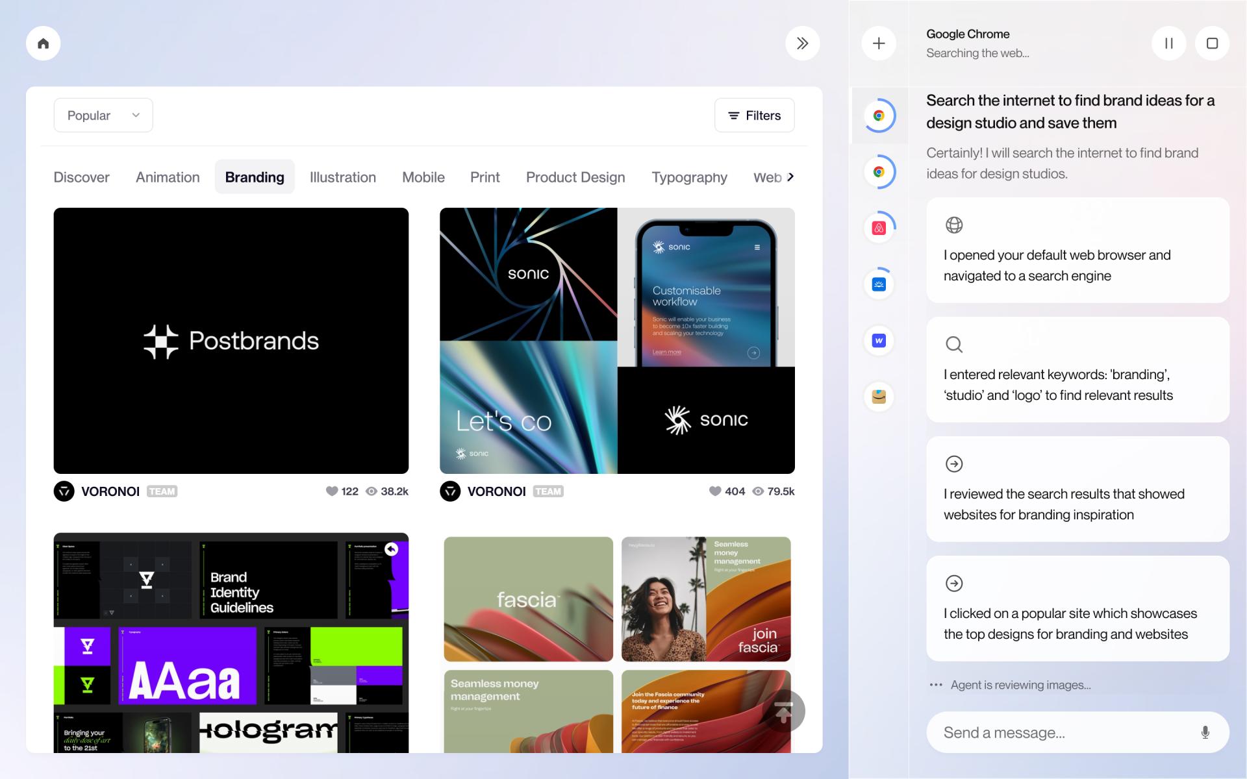Image resolution: width=1247 pixels, height=779 pixels.
Task: Select the Branding tab
Action: pos(255,177)
